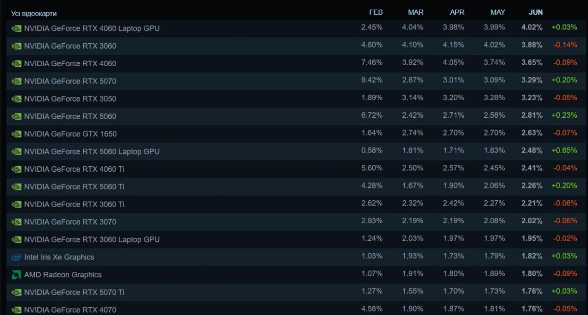Select the MAY column header
This screenshot has width=588, height=315.
click(497, 12)
